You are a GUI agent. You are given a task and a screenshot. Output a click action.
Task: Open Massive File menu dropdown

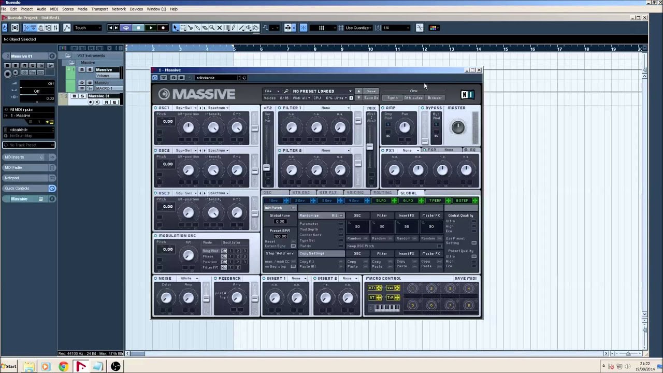[272, 91]
